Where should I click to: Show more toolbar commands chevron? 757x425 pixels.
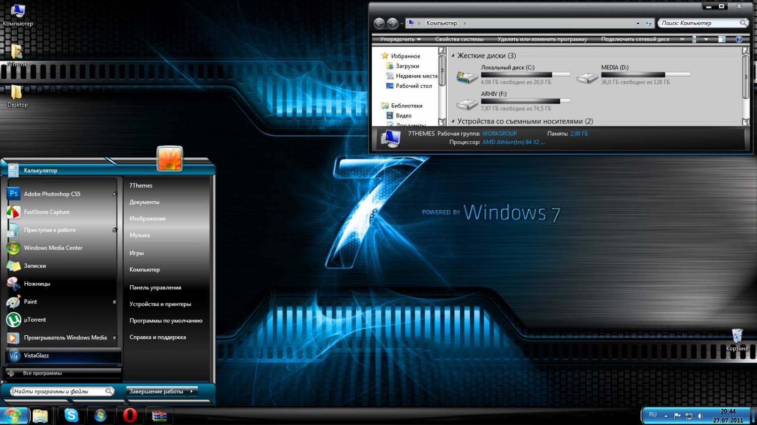point(682,39)
